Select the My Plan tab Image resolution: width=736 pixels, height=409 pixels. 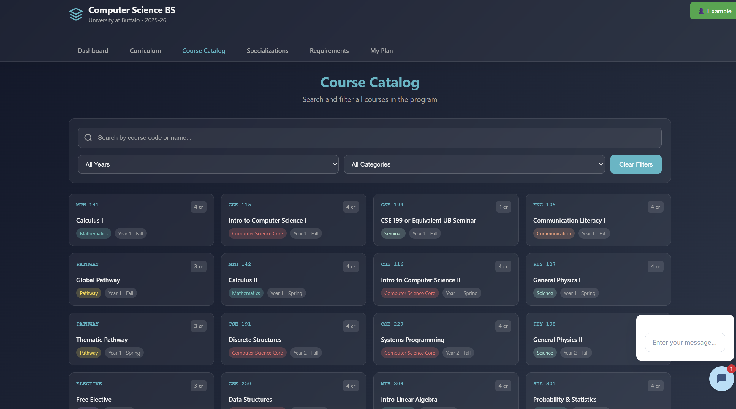[381, 51]
